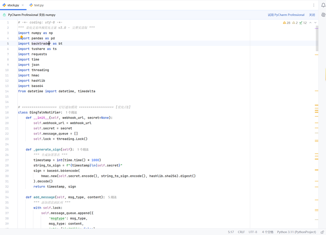Open the indent setting of 4 spaces
The width and height of the screenshot is (326, 235).
click(x=267, y=232)
